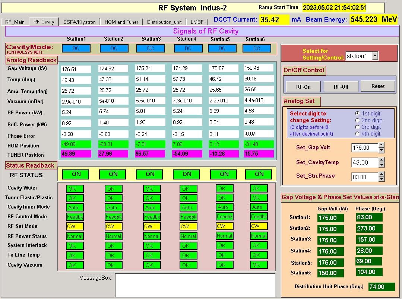Click Station6 gap volt set value 150.00
Viewport: 402px width, 299px height.
(x=330, y=273)
